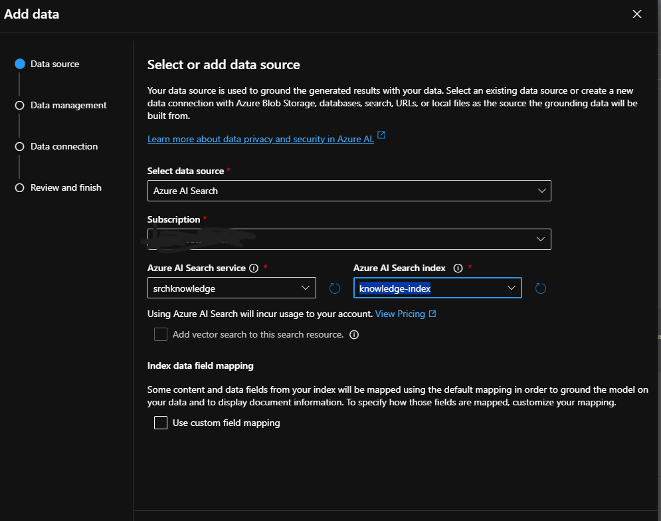Screen dimensions: 661x521
Task: Refresh the Azure AI Search index list
Action: point(541,288)
